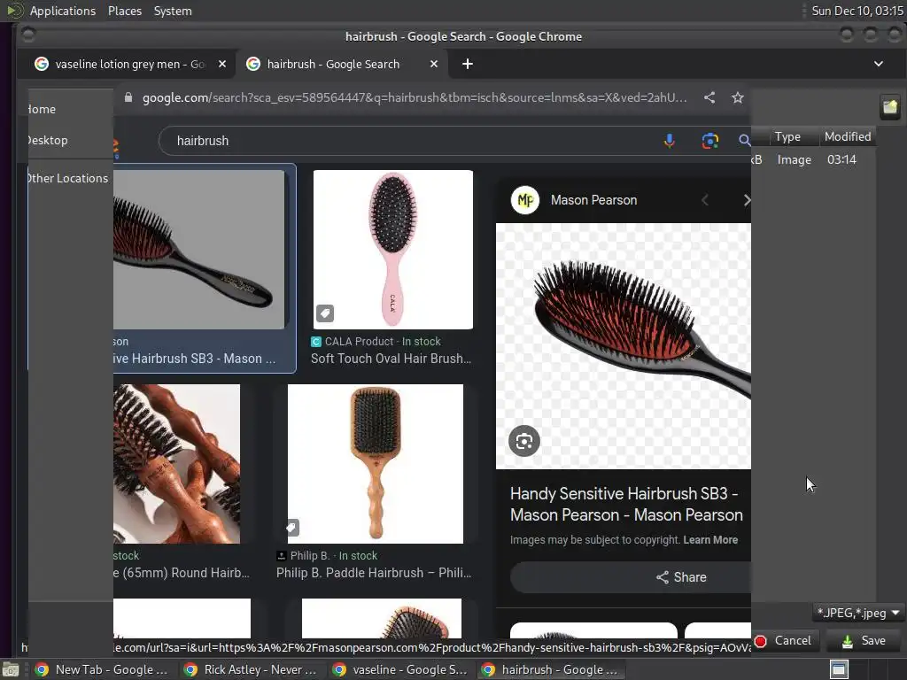Bookmark this page with the star icon
The image size is (907, 680).
click(737, 97)
